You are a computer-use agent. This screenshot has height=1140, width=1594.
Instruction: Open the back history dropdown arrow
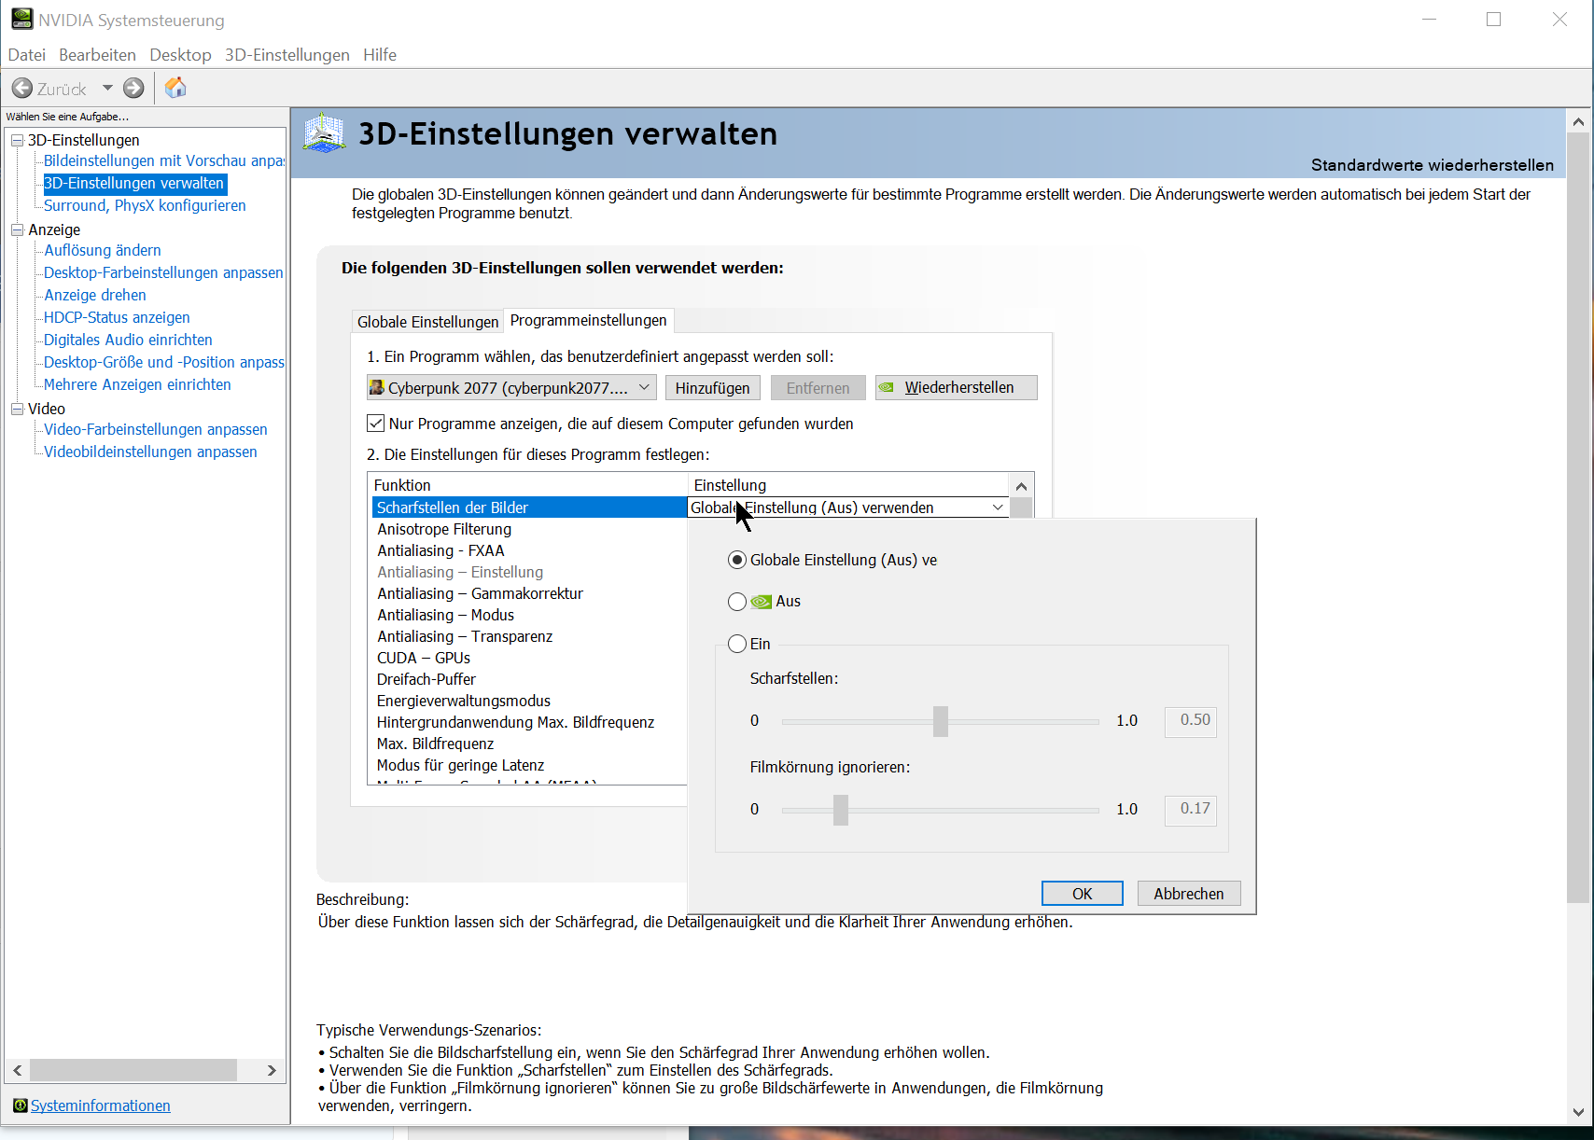(107, 89)
